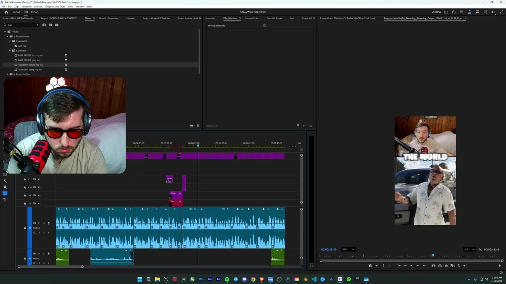Viewport: 506px width, 284px height.
Task: Click the 32-bit Color effects filter icon
Action: [x=50, y=25]
